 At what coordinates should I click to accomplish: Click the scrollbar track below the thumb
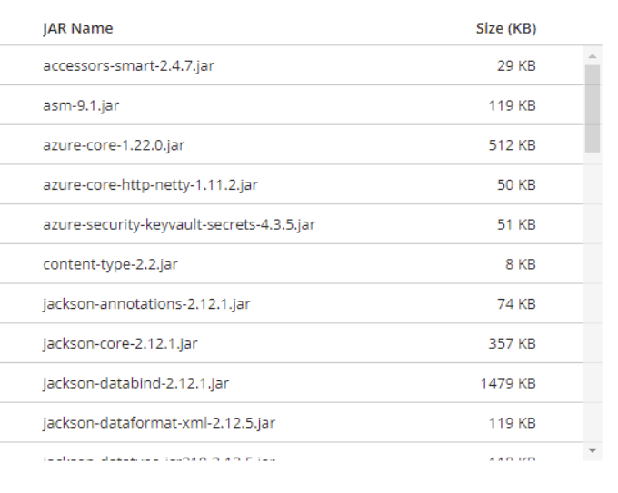click(593, 300)
